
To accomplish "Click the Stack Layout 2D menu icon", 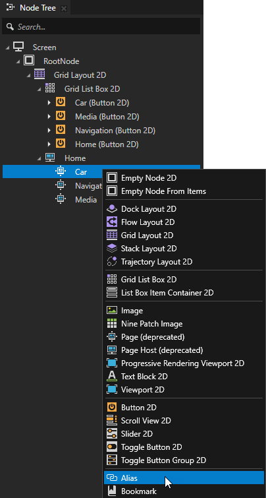I will click(x=112, y=248).
